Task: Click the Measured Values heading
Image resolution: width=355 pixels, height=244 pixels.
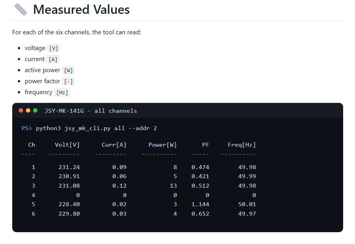Action: pos(81,9)
